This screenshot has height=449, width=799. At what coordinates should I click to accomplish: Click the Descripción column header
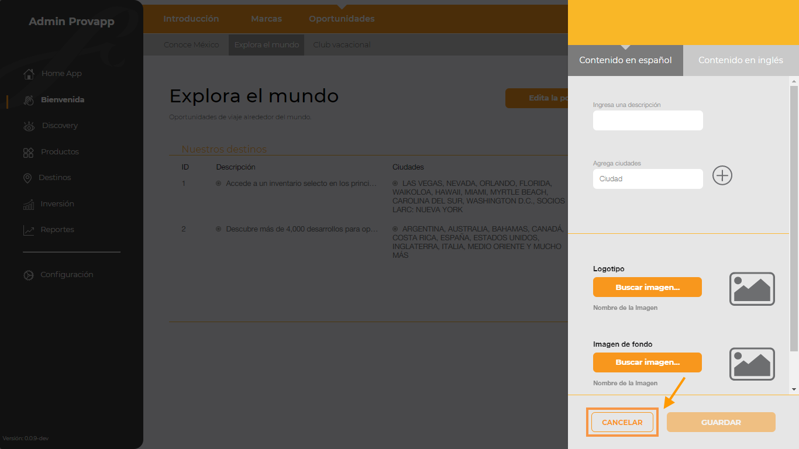236,167
